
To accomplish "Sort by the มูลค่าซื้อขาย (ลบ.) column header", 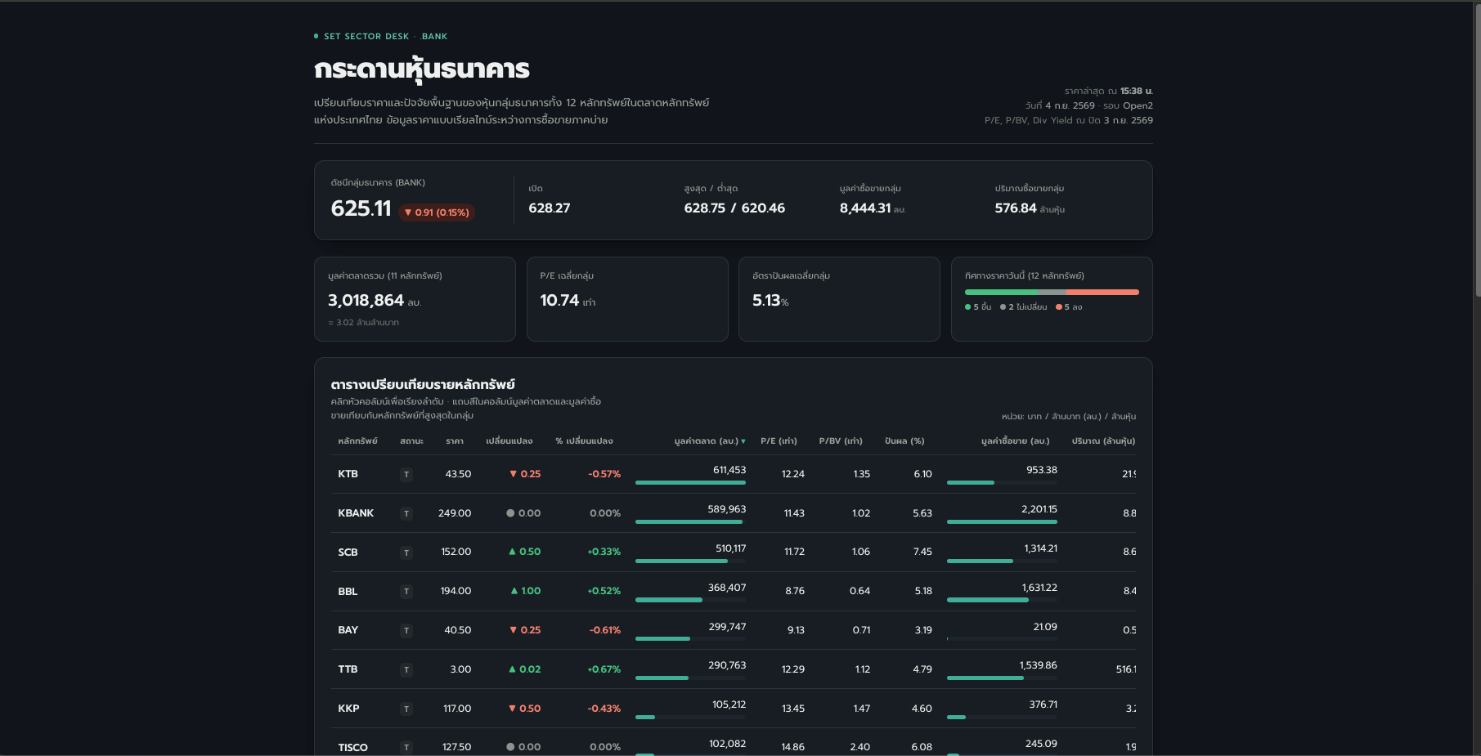I will point(1016,441).
